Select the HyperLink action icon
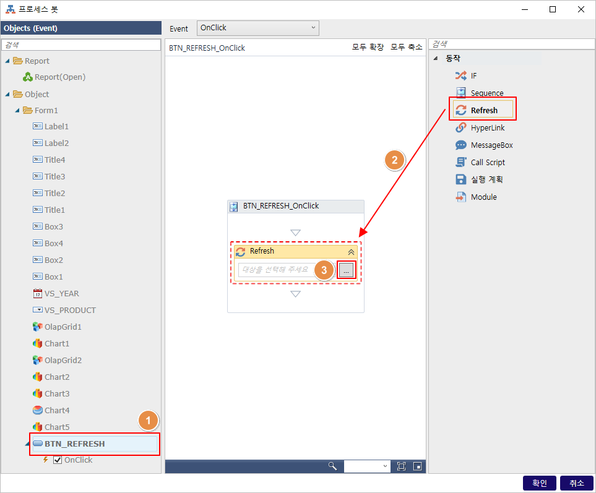Screen dimensions: 596x493 [460, 127]
